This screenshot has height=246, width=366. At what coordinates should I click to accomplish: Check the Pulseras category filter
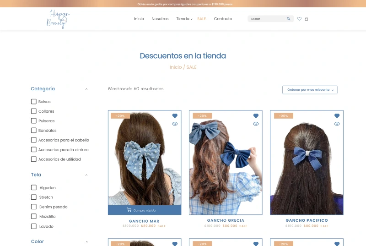click(x=34, y=121)
